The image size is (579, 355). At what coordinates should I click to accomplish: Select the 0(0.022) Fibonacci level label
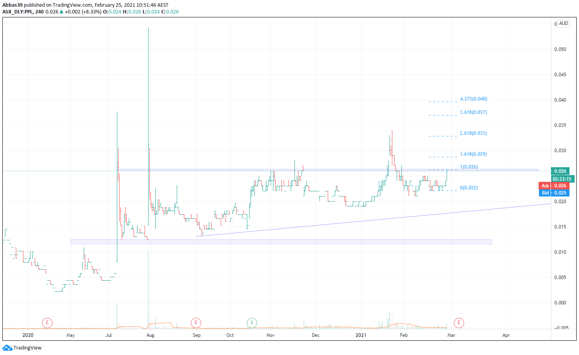[469, 188]
